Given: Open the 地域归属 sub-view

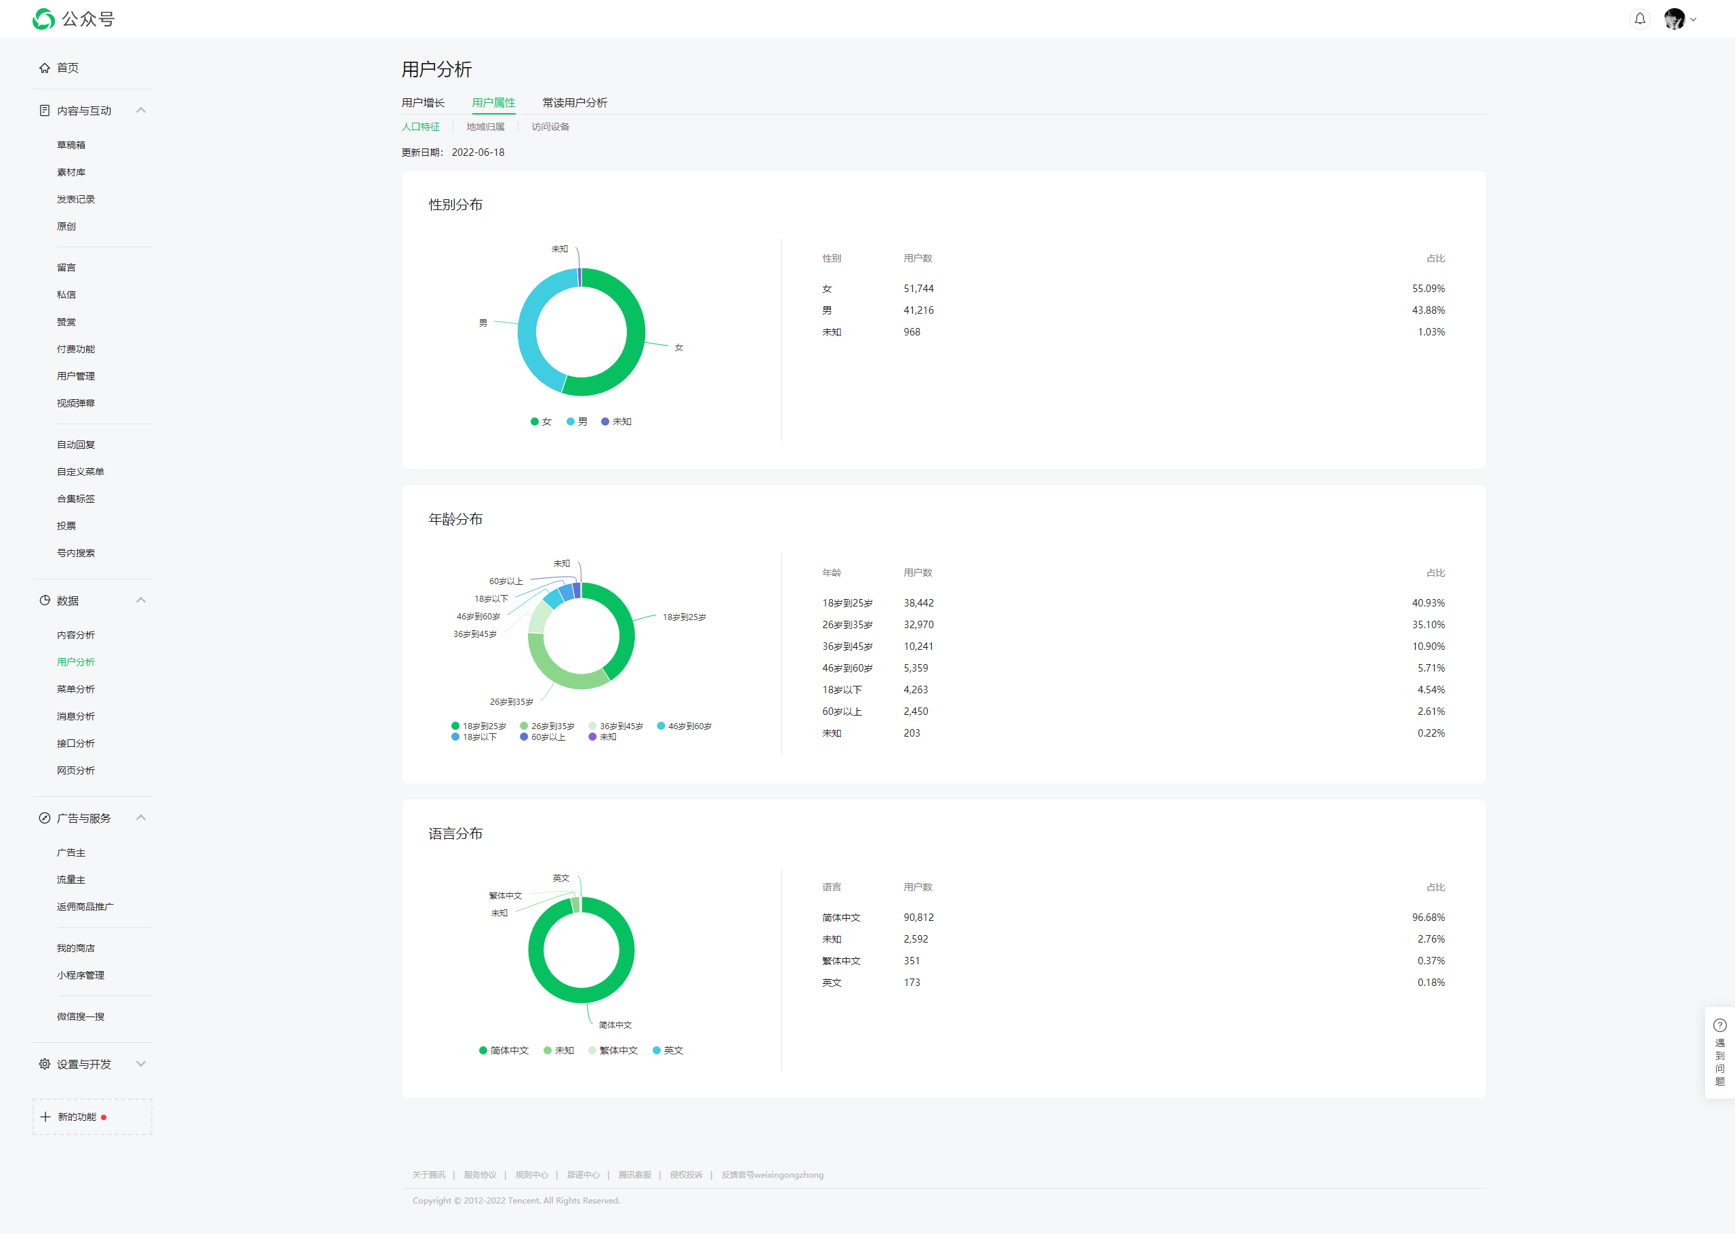Looking at the screenshot, I should click(485, 127).
